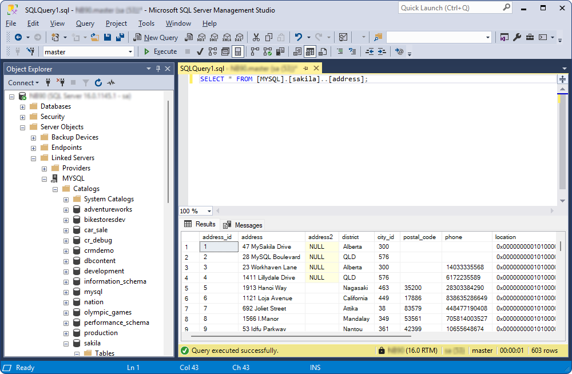Collapse the Linked Servers node
The width and height of the screenshot is (572, 374).
[x=34, y=158]
